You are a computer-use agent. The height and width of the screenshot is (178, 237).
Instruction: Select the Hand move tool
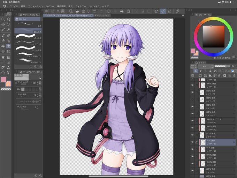[3, 57]
